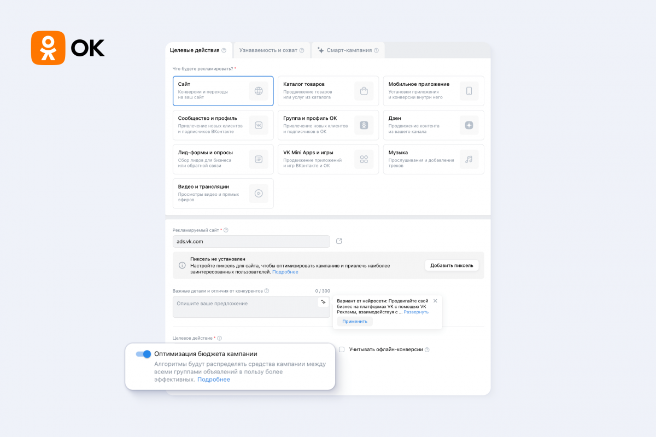Click the ads.vk.com site field
The width and height of the screenshot is (656, 437).
pos(251,241)
